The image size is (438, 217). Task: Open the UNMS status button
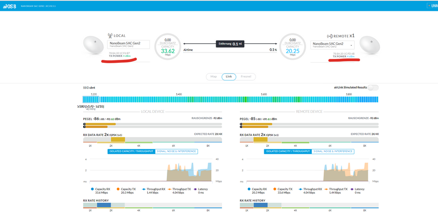[433, 5]
